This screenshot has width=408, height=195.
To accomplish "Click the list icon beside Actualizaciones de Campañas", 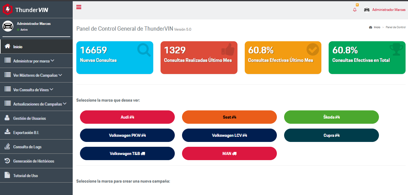I will tap(8, 103).
